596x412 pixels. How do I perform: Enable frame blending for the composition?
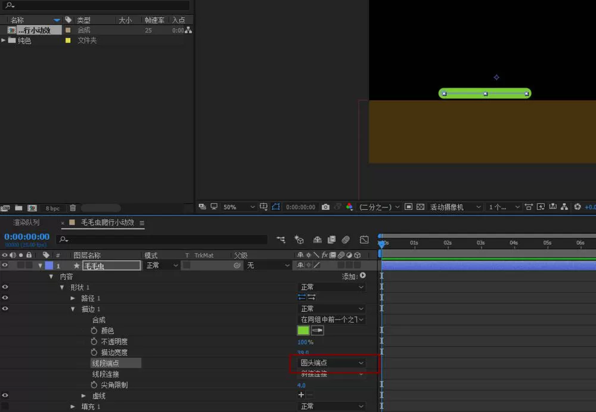point(331,239)
